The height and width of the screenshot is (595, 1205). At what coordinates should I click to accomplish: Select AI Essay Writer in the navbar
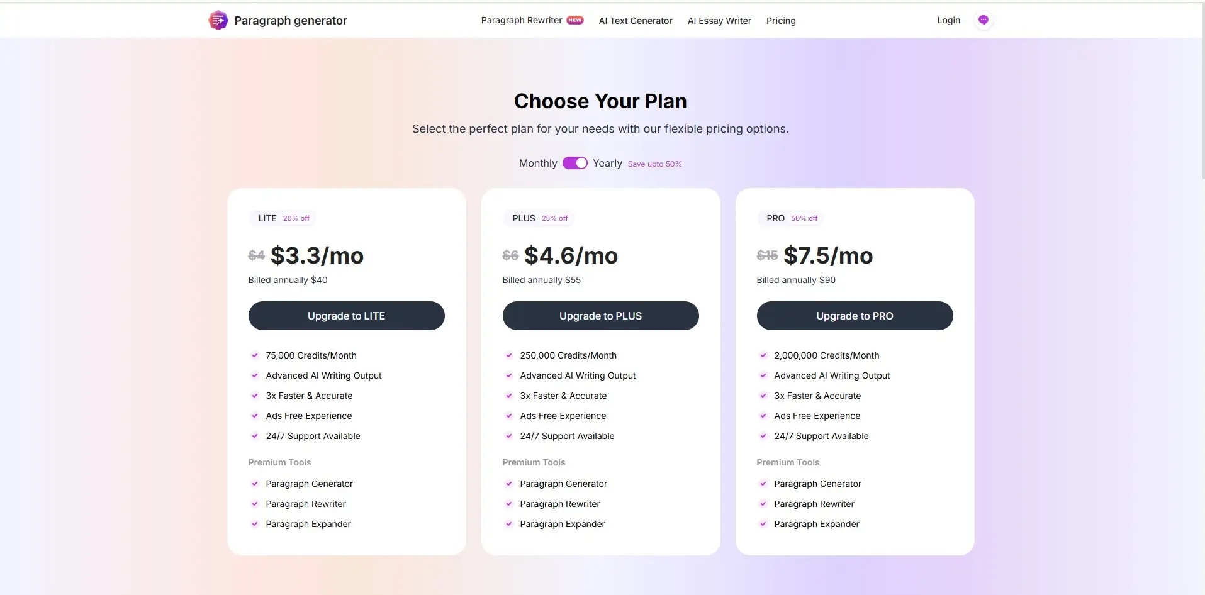(719, 21)
